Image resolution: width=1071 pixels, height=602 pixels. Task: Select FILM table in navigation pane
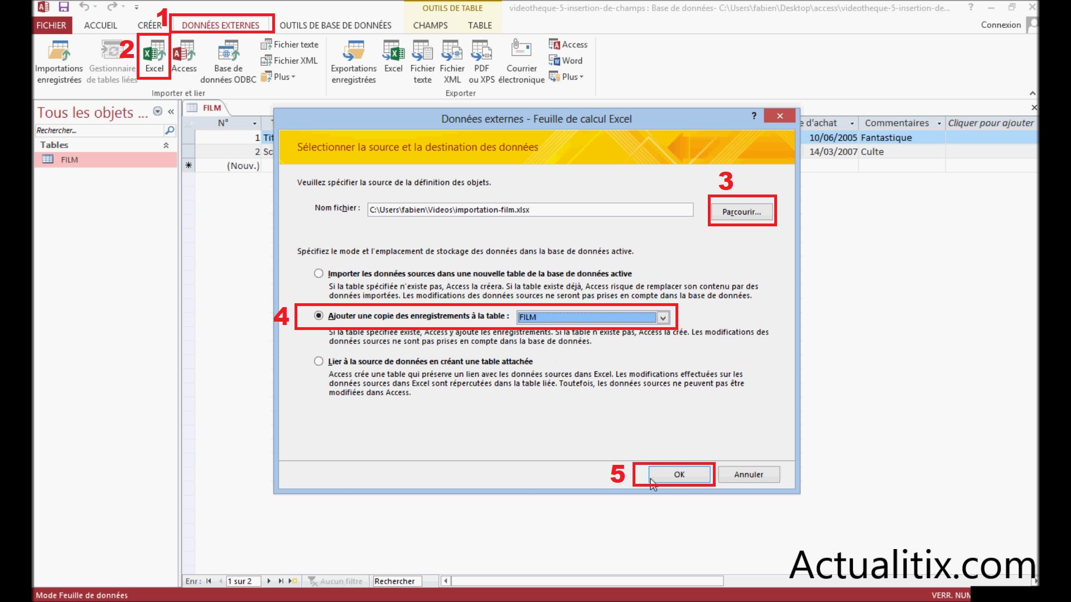pyautogui.click(x=105, y=159)
